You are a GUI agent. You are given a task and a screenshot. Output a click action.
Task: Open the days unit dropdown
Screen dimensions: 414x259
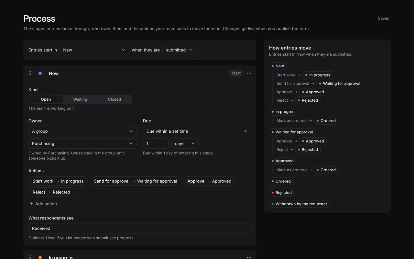pyautogui.click(x=185, y=143)
